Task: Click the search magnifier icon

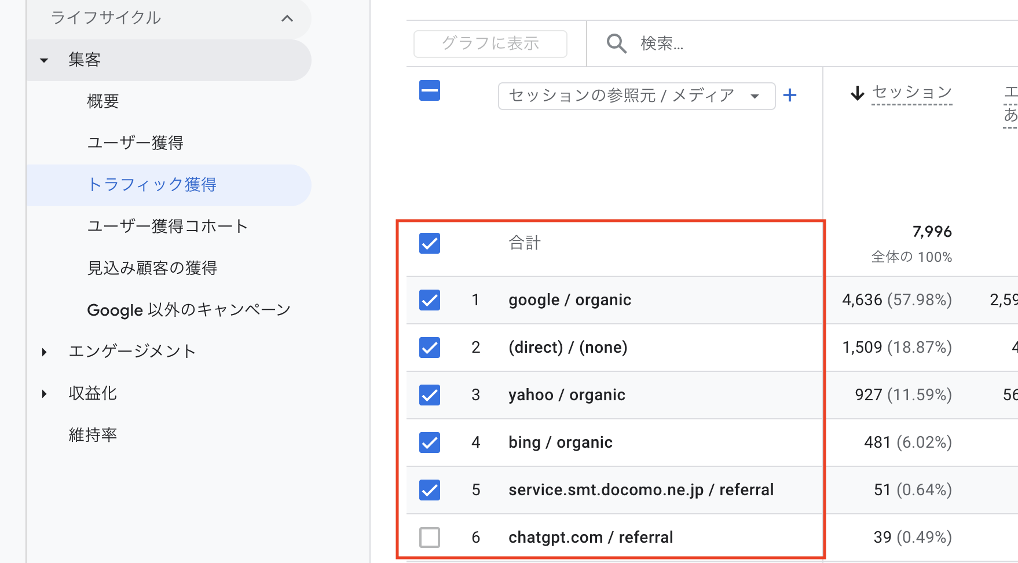Action: click(x=616, y=43)
